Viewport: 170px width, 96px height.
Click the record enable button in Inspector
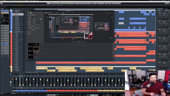click(2, 13)
